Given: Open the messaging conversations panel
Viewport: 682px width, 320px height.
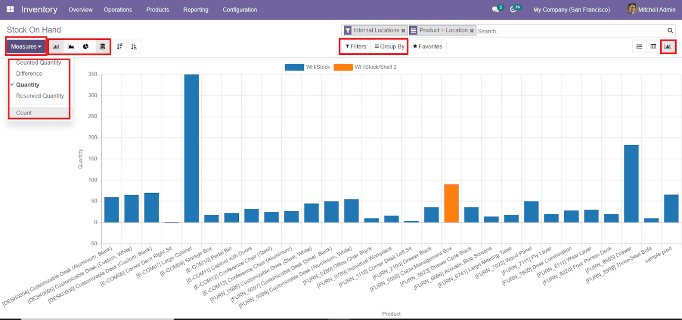Looking at the screenshot, I should (495, 8).
